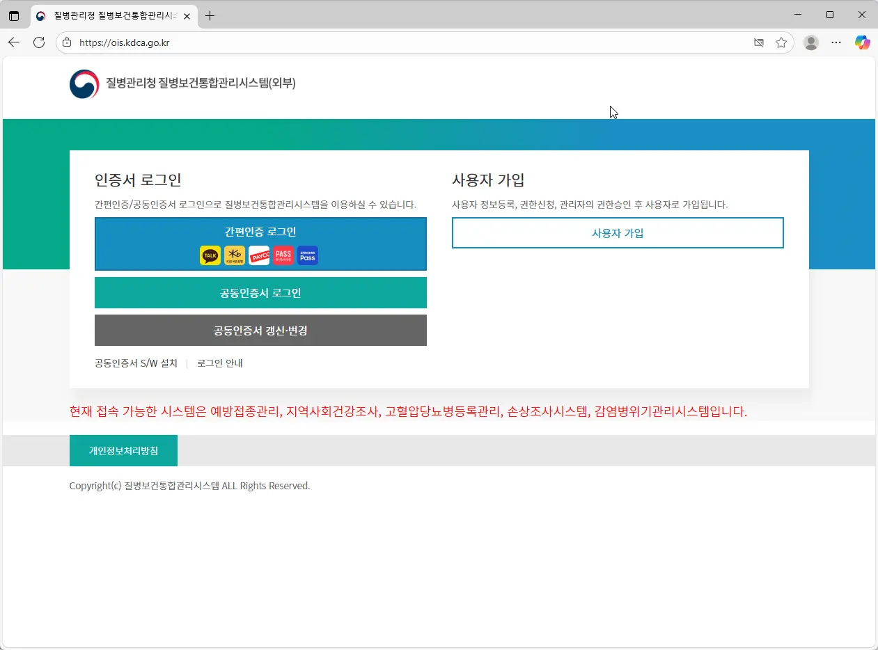878x650 pixels.
Task: Open the tab actions menu icon
Action: point(14,15)
